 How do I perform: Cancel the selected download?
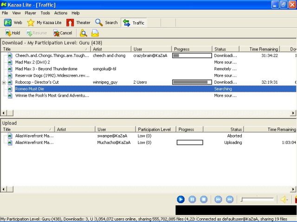pyautogui.click(x=63, y=33)
